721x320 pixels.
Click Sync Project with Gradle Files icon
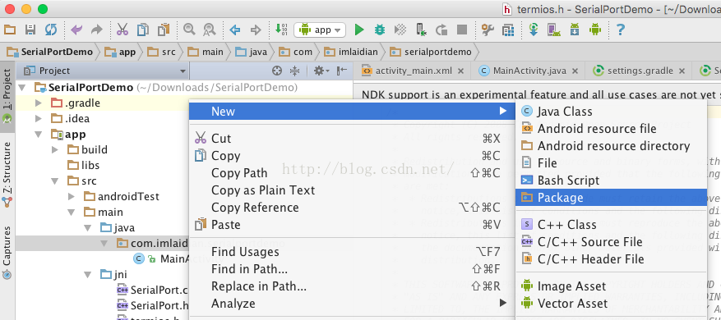[534, 30]
